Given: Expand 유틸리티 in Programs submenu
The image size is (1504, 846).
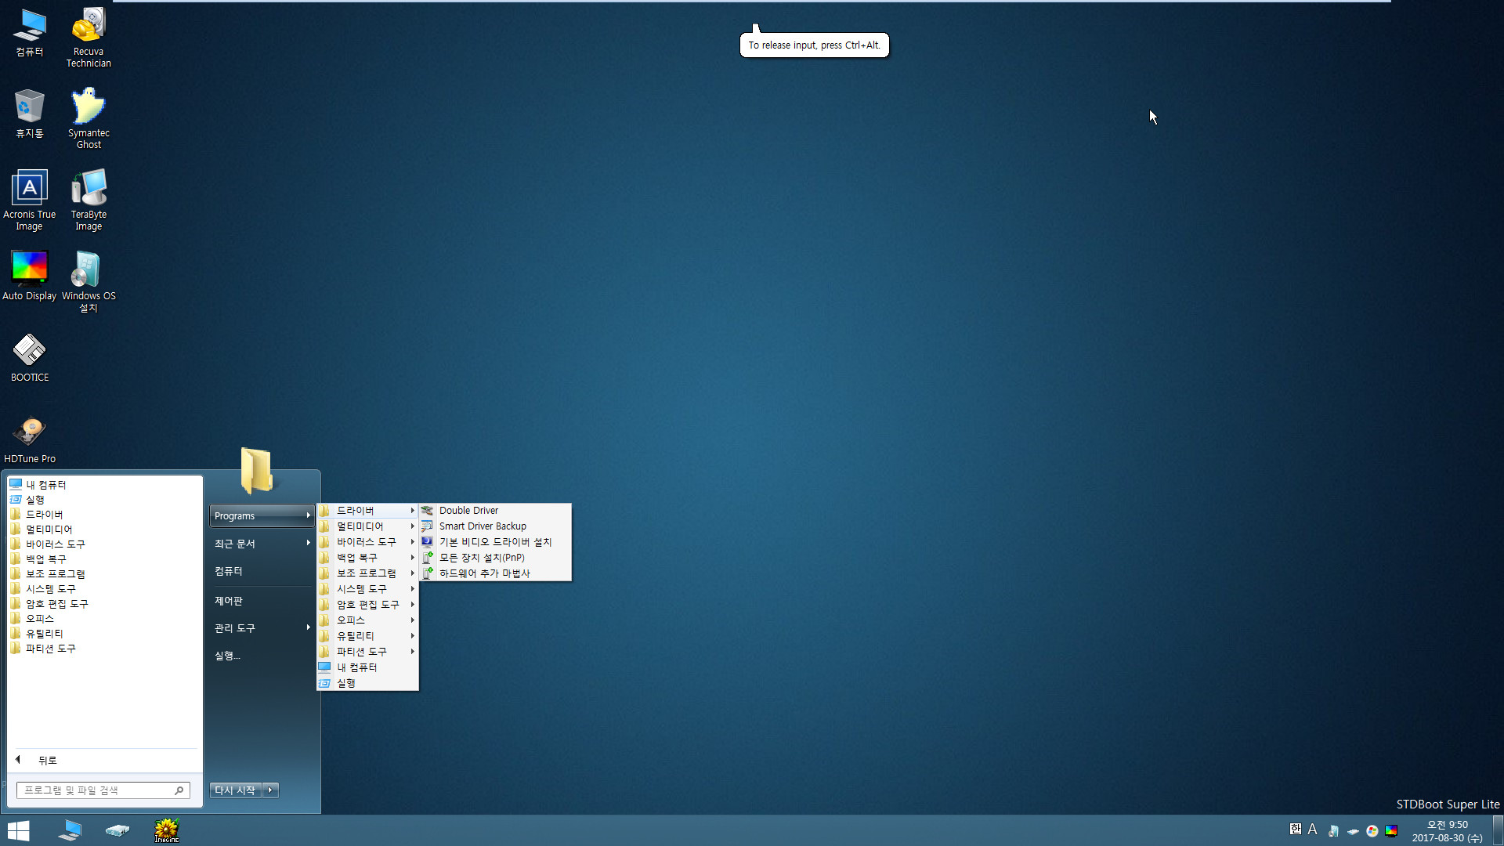Looking at the screenshot, I should [367, 636].
